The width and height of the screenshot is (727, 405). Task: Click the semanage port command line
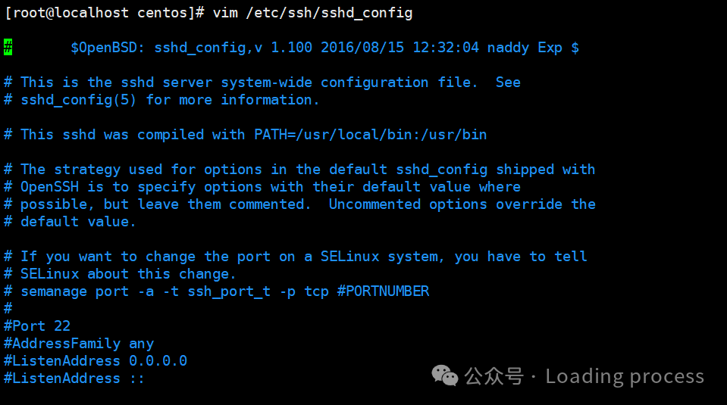click(217, 291)
